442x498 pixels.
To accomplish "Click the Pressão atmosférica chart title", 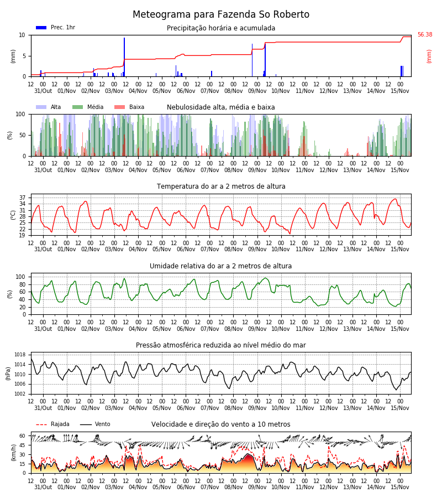I will (x=221, y=345).
